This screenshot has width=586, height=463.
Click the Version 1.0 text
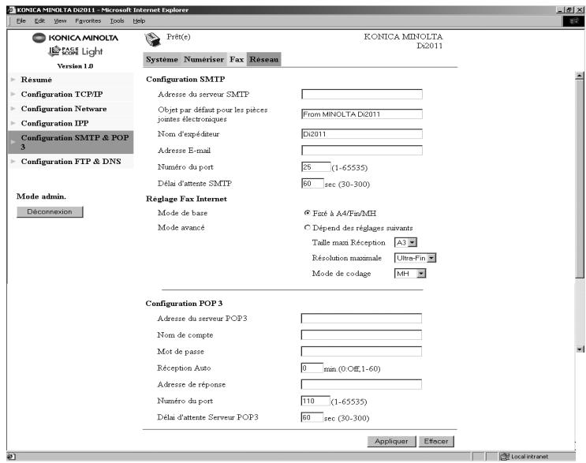75,66
